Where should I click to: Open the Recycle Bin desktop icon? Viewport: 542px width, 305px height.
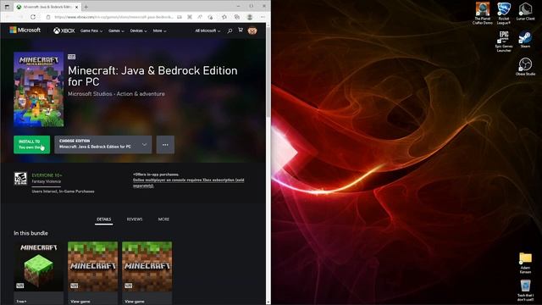click(525, 291)
